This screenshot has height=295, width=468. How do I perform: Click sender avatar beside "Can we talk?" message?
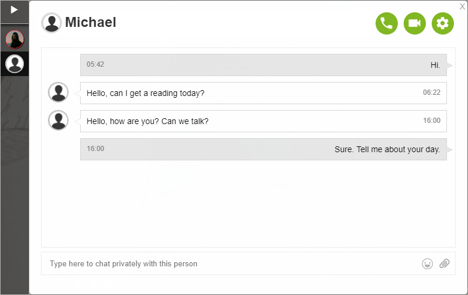click(x=58, y=121)
